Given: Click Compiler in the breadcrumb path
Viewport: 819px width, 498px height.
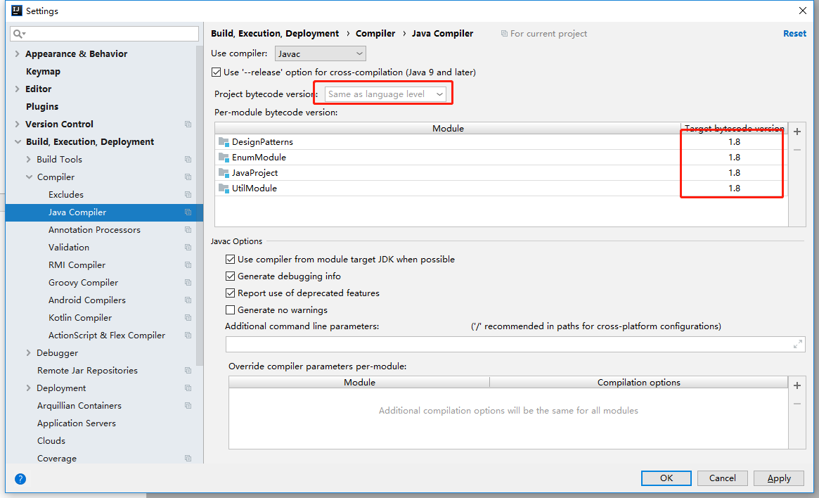Looking at the screenshot, I should (375, 33).
